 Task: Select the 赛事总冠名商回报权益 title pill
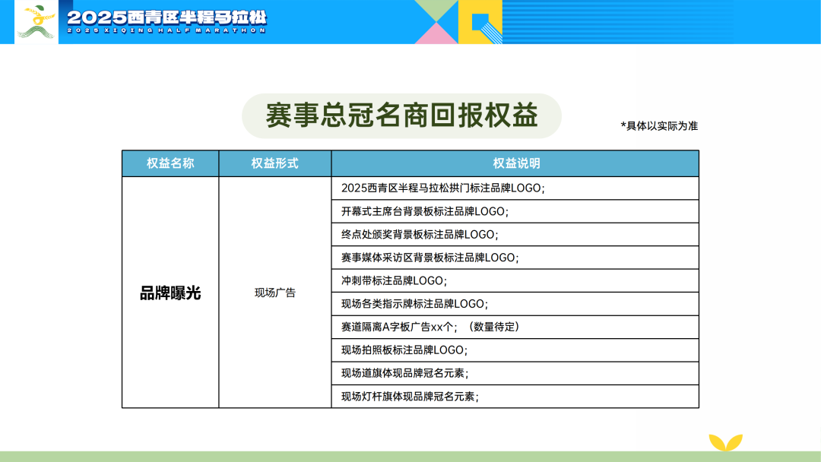(401, 116)
